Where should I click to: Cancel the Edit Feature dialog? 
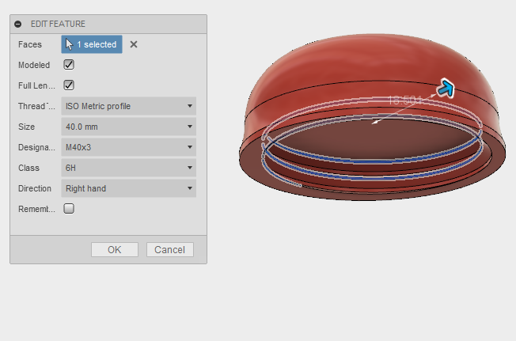click(170, 249)
